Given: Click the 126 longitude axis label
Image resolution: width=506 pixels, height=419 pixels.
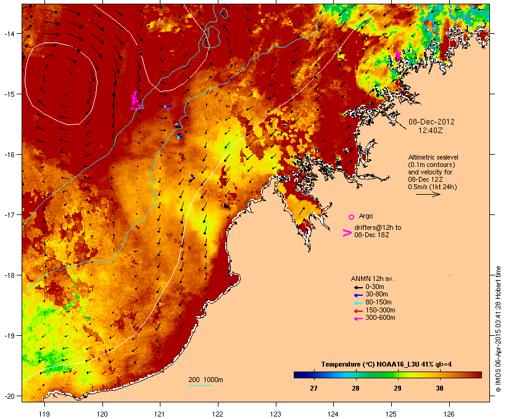Looking at the screenshot, I should (x=449, y=414).
